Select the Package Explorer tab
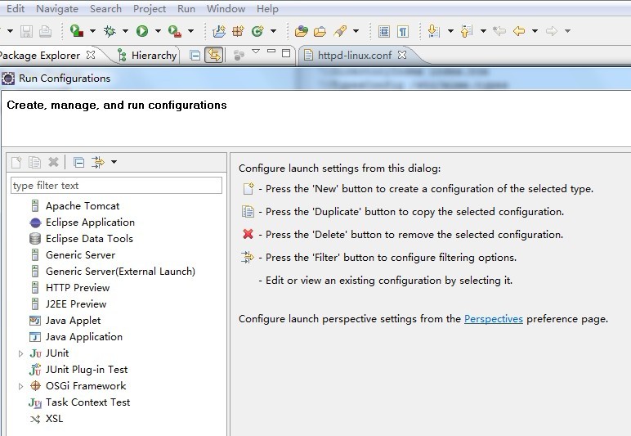631x436 pixels. [40, 55]
